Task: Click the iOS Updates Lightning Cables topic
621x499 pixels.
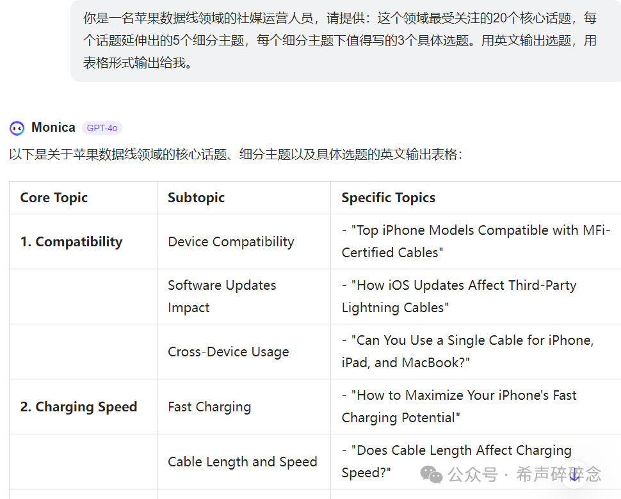Action: point(458,296)
